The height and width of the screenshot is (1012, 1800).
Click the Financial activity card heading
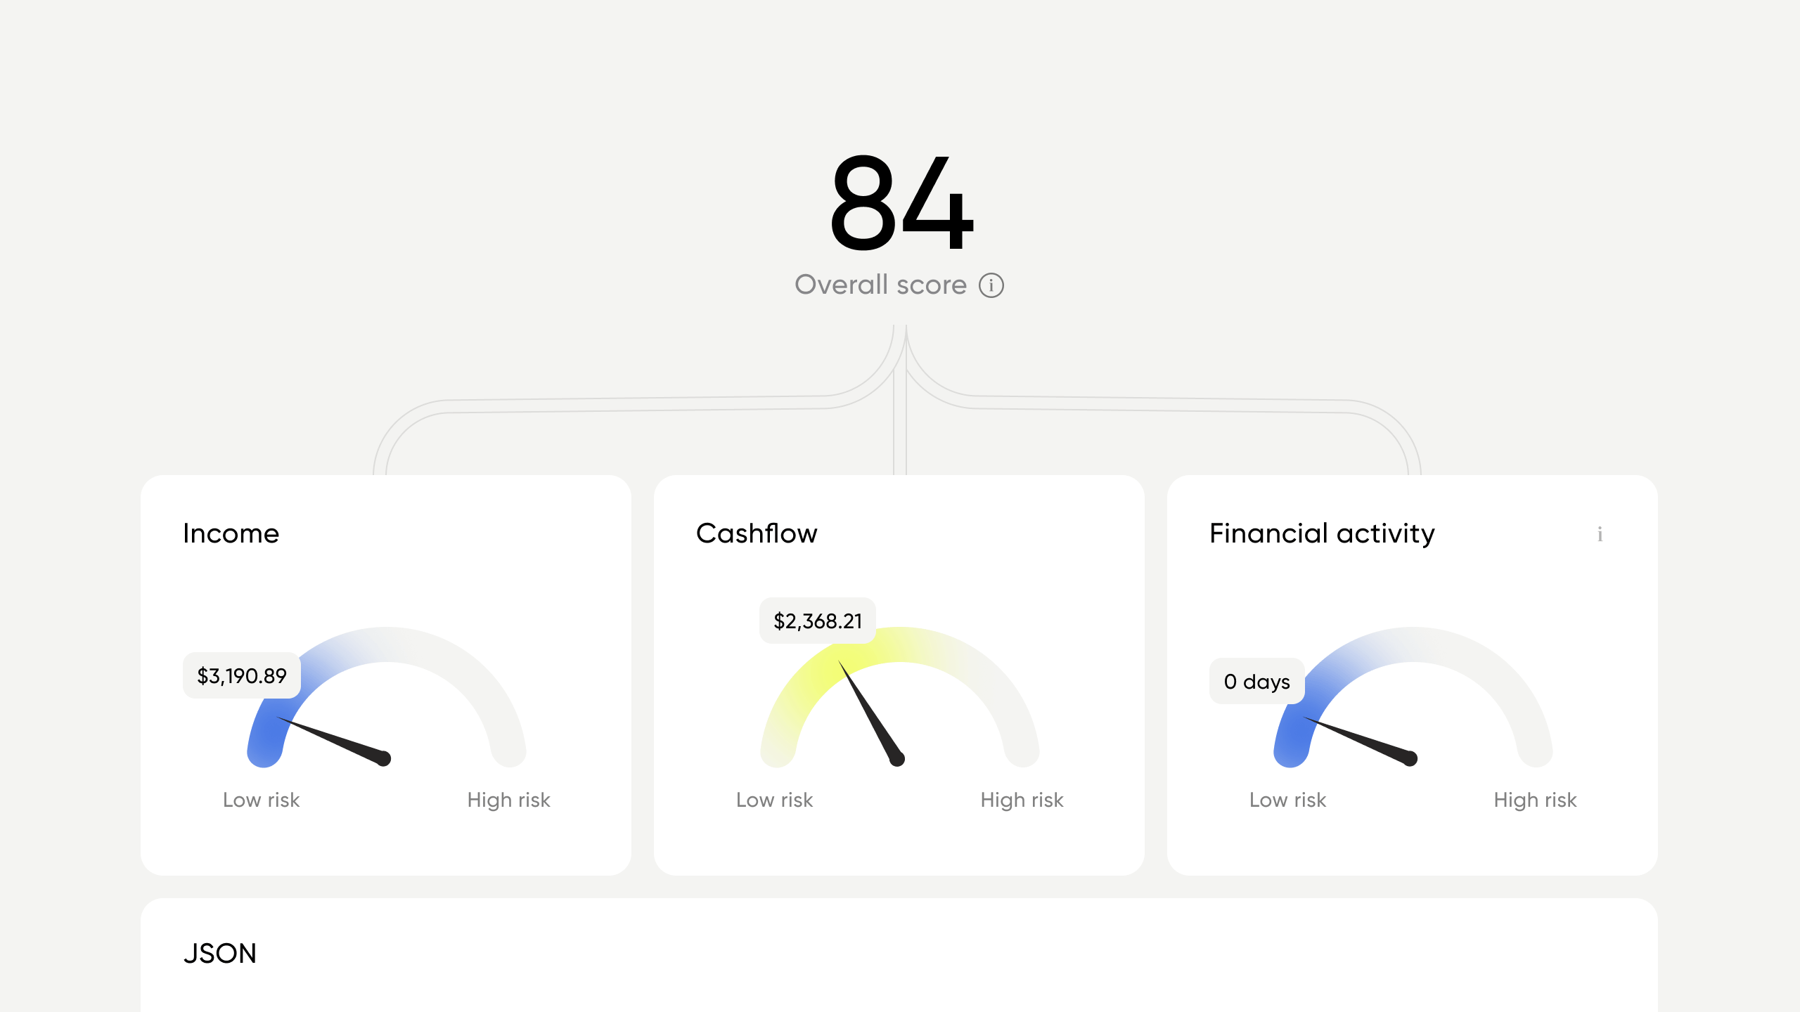coord(1322,534)
